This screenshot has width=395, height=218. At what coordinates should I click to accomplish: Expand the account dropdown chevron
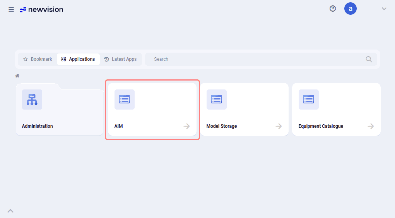click(384, 9)
